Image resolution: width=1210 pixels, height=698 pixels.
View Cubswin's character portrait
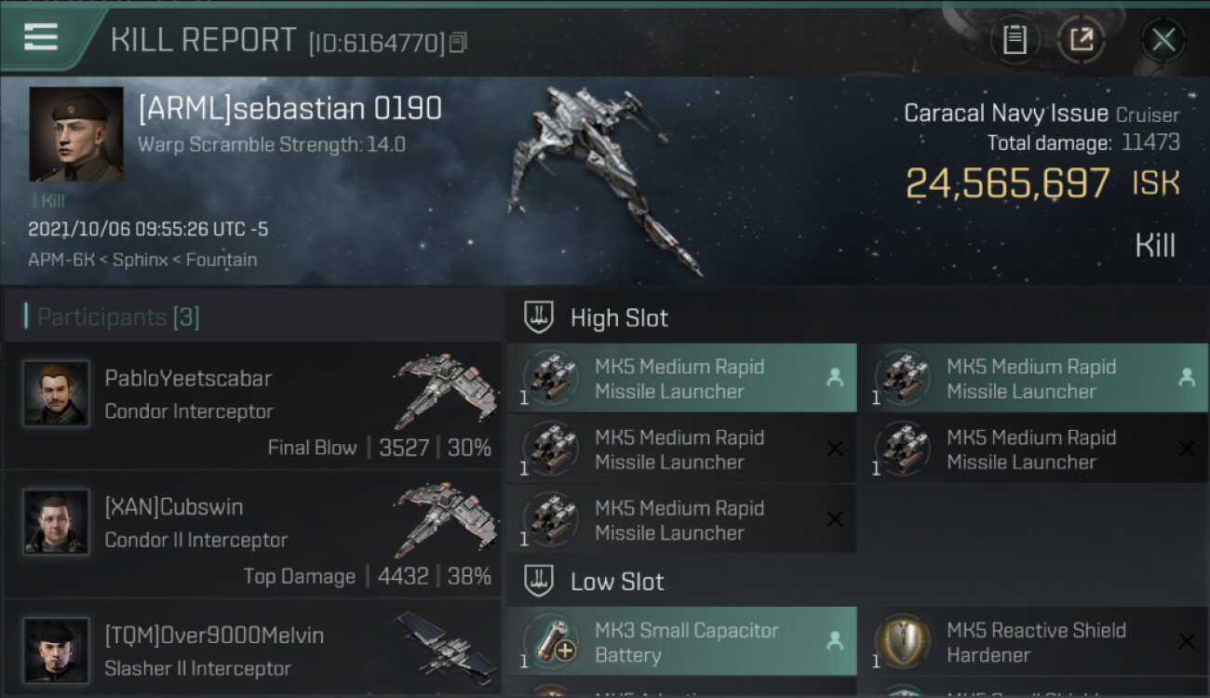coord(56,522)
